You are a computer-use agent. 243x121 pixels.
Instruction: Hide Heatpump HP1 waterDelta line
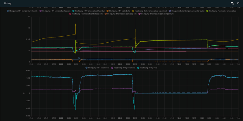coord(119,11)
